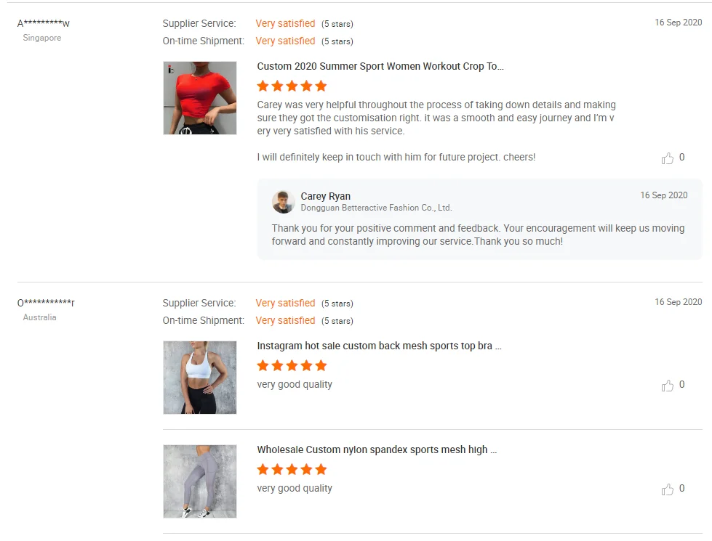Image resolution: width=712 pixels, height=541 pixels.
Task: Open the Instagram hot sale custom back mesh link
Action: coord(379,346)
